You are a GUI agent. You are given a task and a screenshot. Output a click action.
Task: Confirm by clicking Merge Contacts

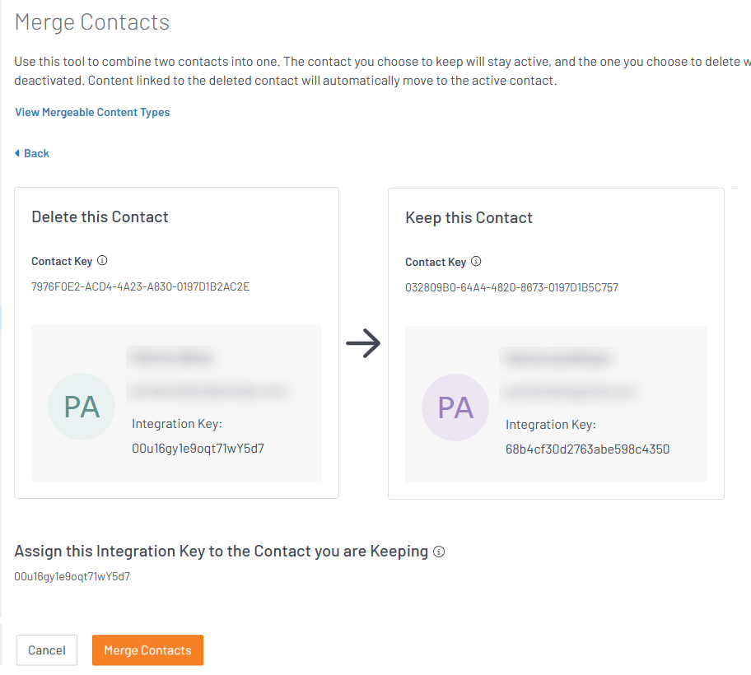pos(147,649)
